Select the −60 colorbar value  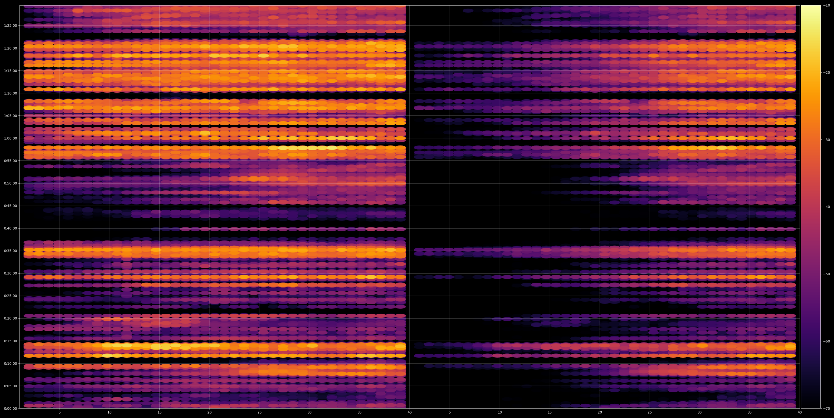tap(826, 341)
